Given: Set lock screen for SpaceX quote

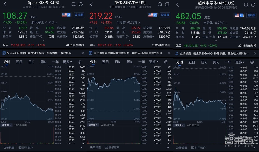Looking at the screenshot, I should pyautogui.click(x=79, y=15).
